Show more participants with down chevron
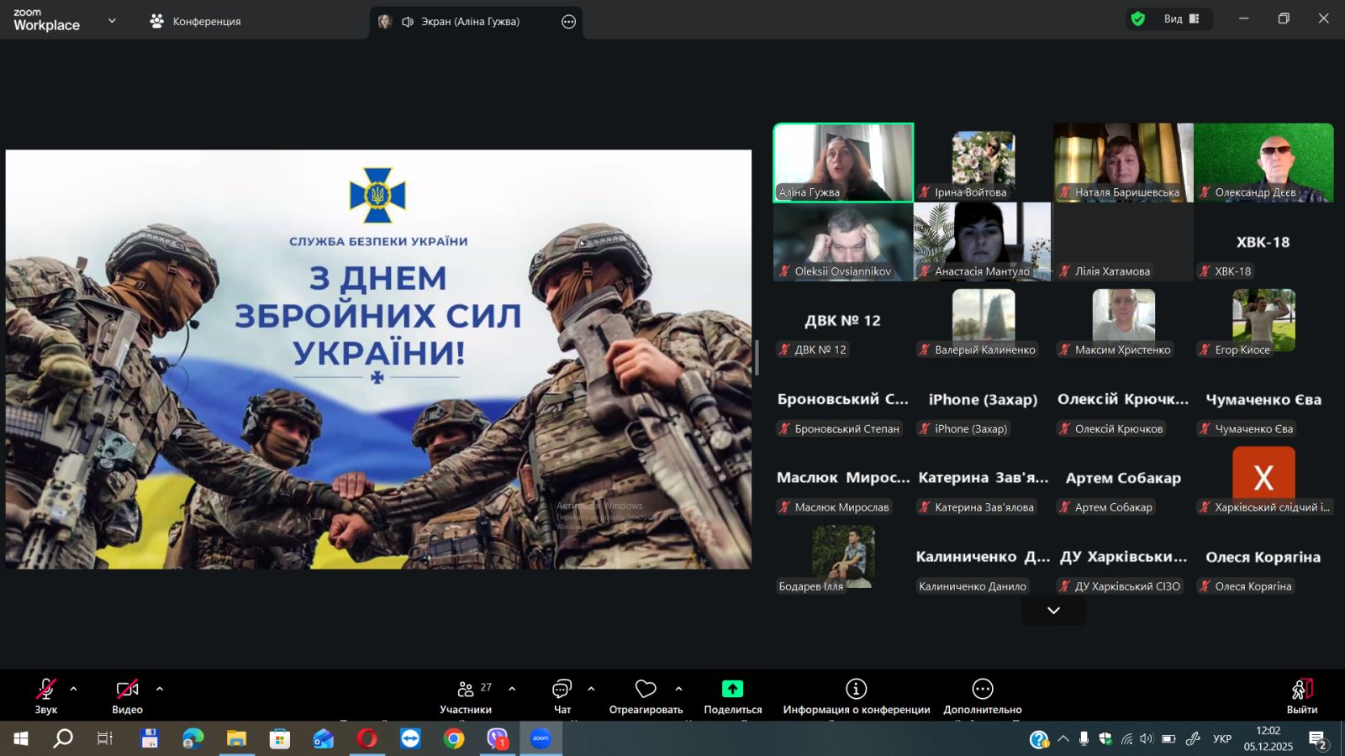The image size is (1345, 756). click(x=1053, y=611)
